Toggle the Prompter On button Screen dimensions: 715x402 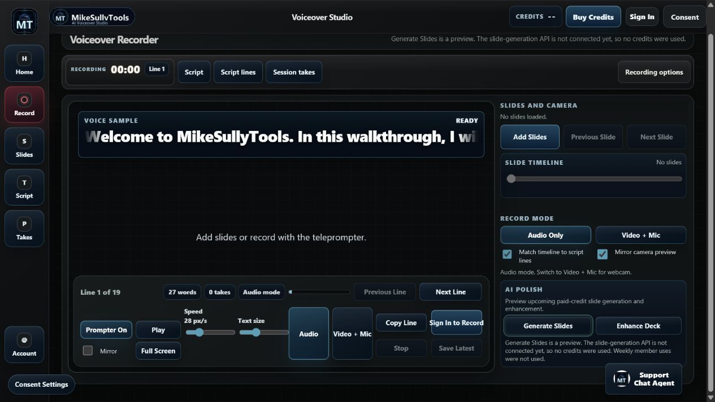tap(106, 330)
